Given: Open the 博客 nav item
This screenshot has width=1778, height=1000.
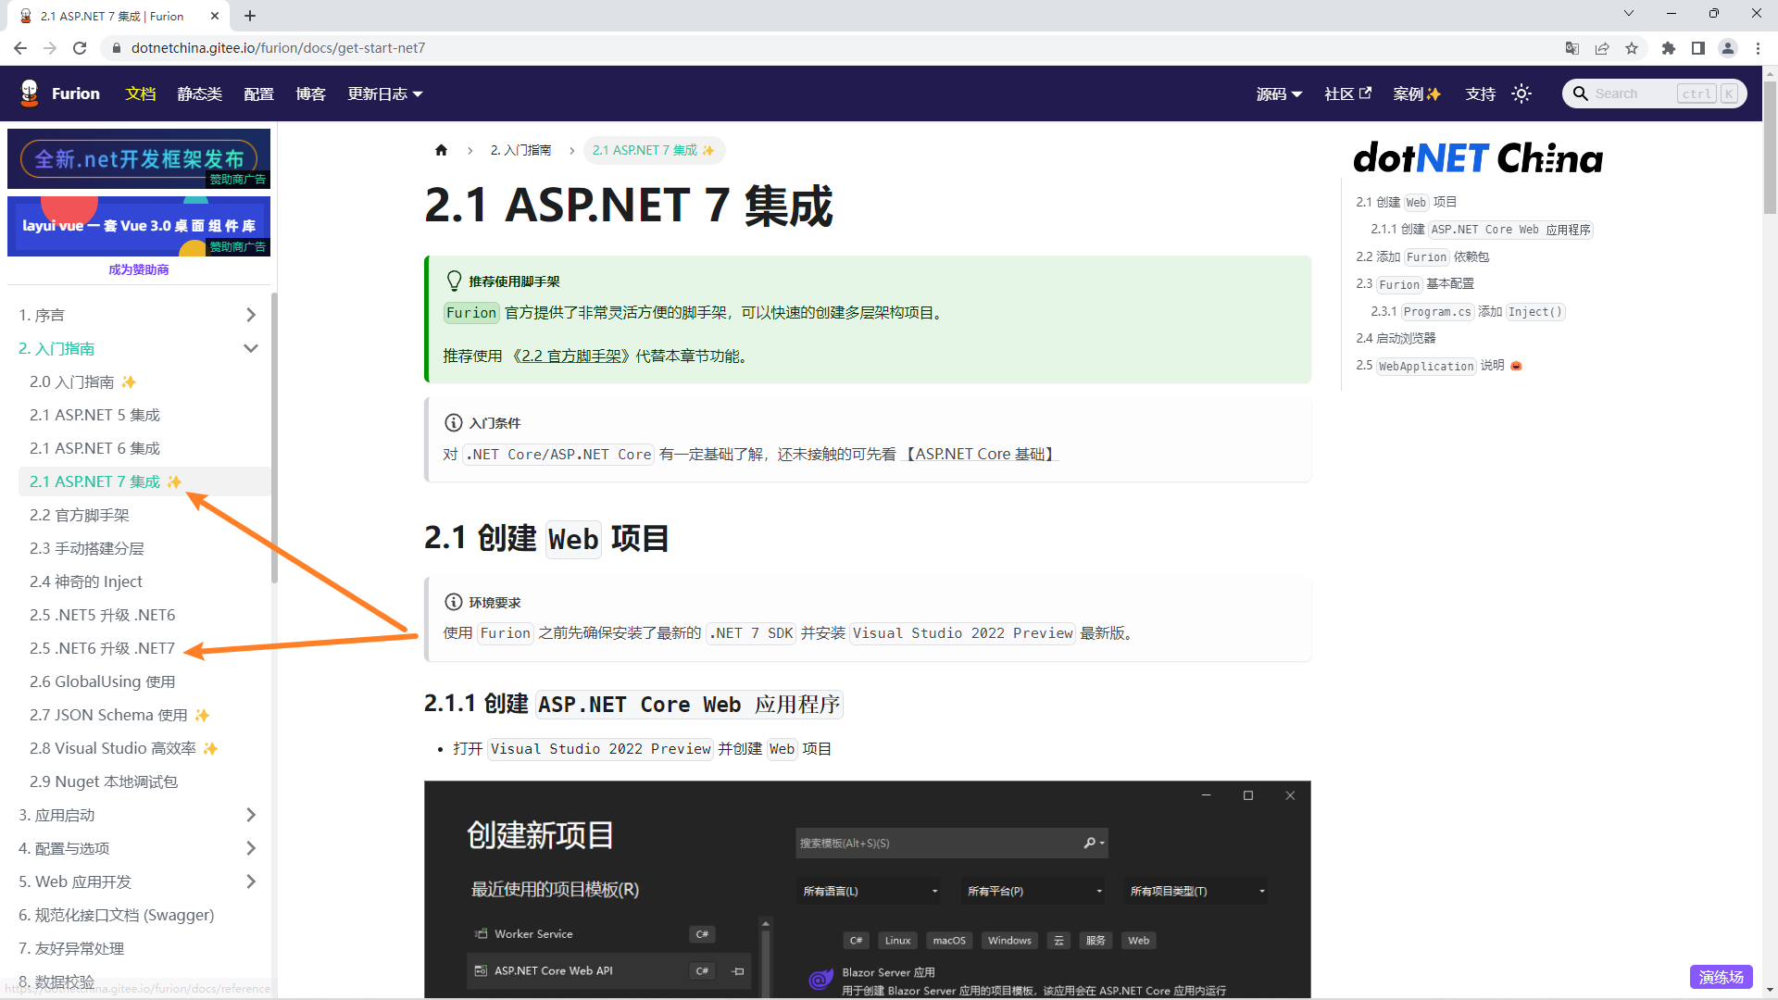Looking at the screenshot, I should [310, 94].
